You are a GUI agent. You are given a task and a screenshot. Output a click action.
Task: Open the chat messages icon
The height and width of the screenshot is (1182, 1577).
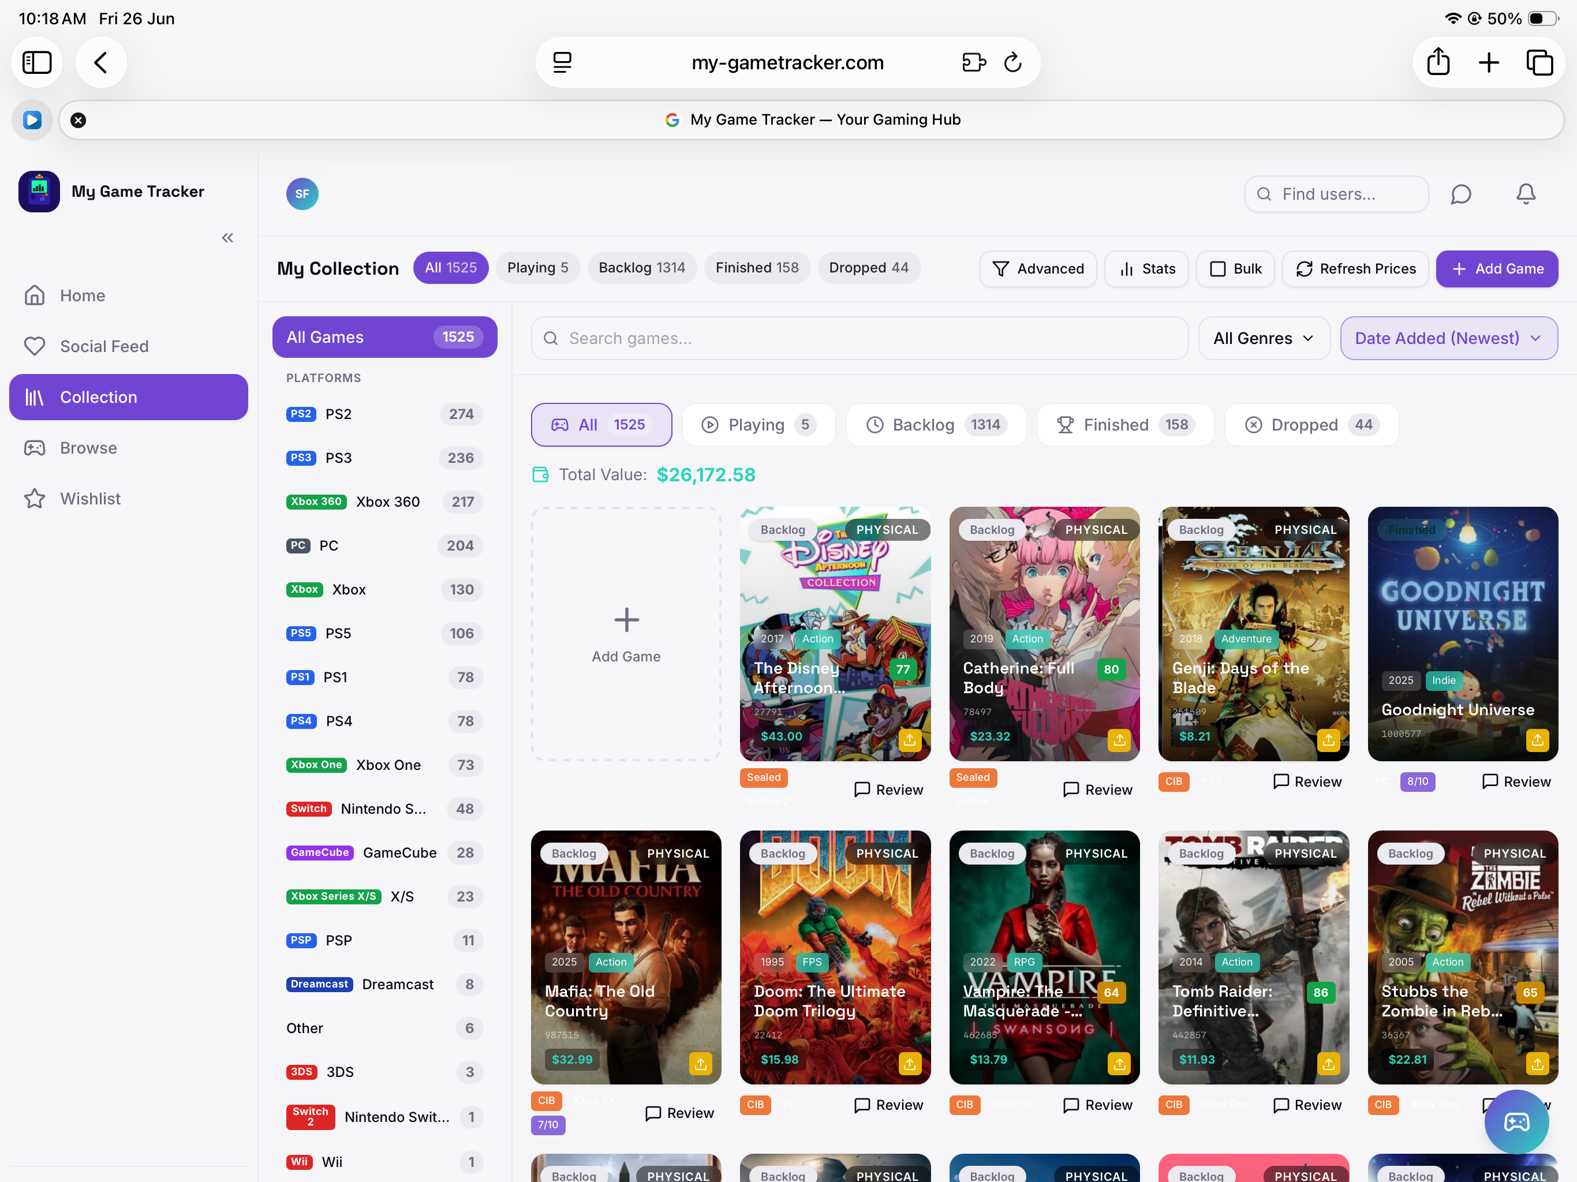[x=1461, y=194]
